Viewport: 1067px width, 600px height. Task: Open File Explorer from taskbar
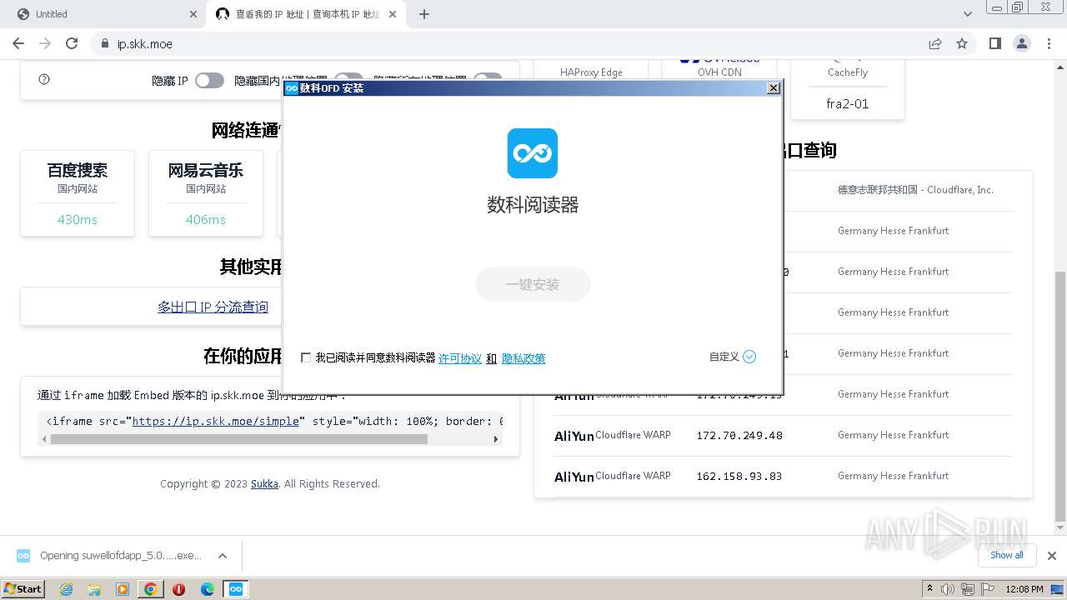click(x=94, y=589)
